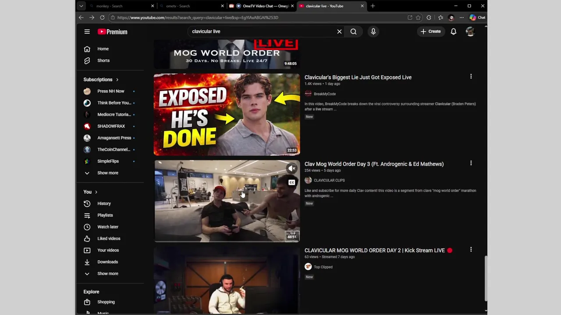Screen dimensions: 561x315
Task: Bookmark this page with the star
Action: 418,17
